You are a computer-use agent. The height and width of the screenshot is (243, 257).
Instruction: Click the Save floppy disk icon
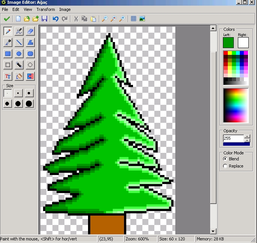click(44, 19)
